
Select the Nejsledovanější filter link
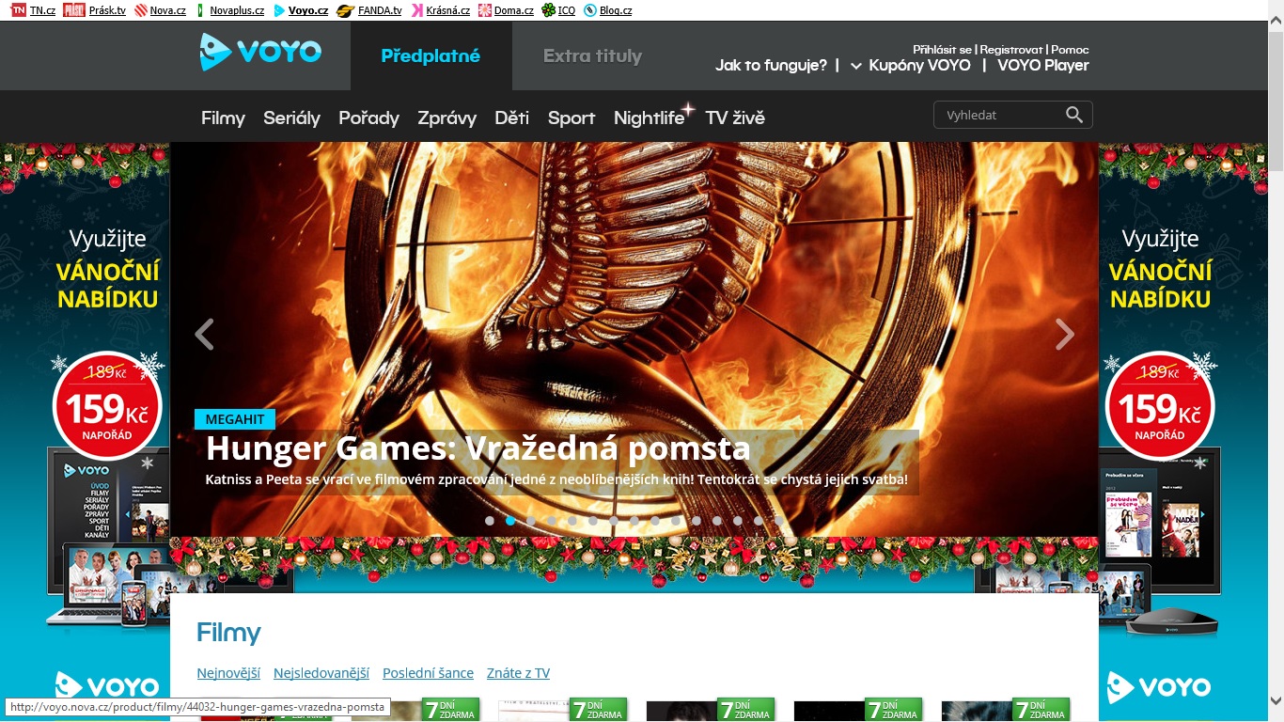click(x=321, y=673)
